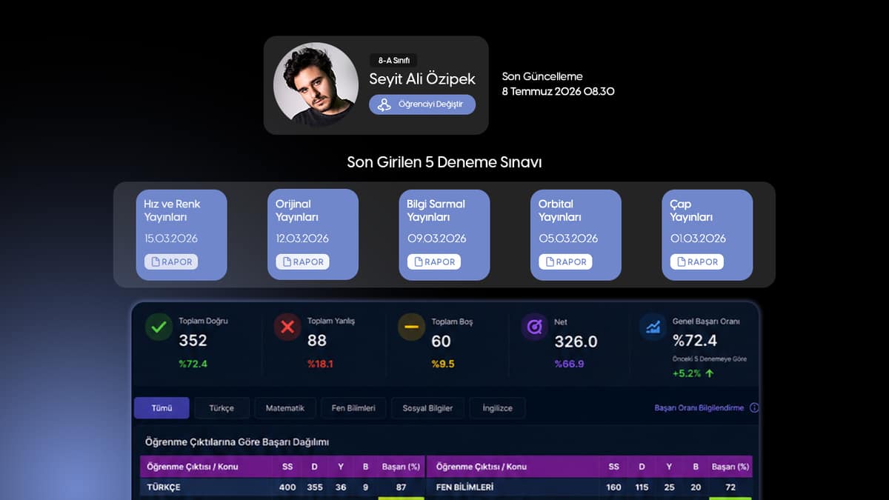Click the purple target Net icon
The image size is (889, 500).
534,327
